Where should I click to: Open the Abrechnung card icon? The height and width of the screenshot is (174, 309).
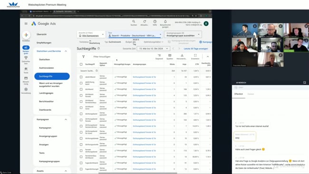26,78
